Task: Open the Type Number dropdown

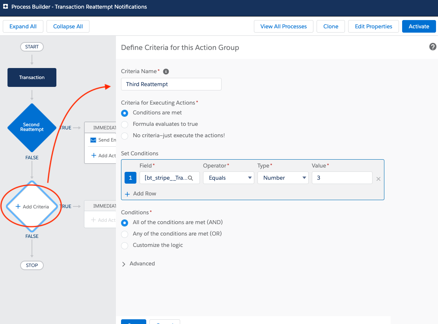Action: (x=283, y=178)
